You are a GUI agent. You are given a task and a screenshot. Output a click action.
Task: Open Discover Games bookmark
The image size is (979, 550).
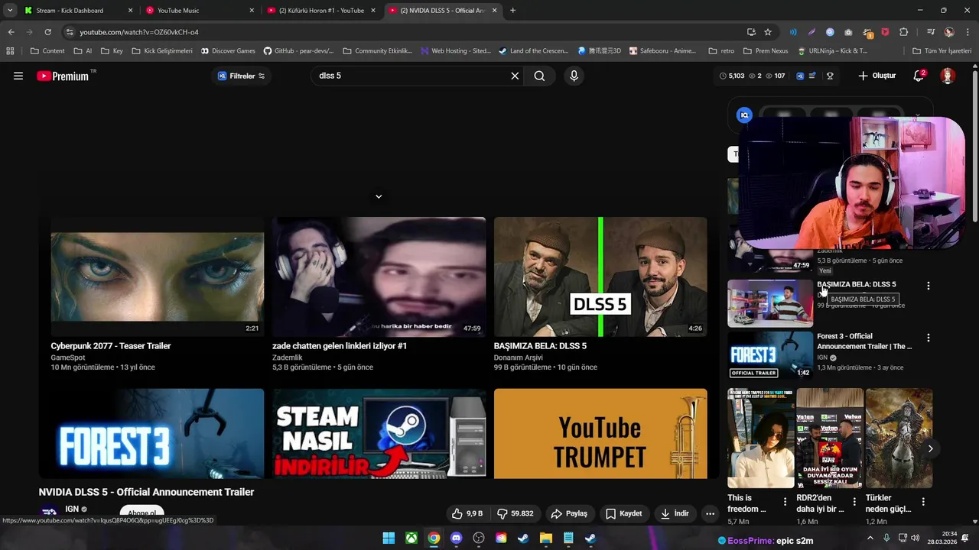[228, 51]
